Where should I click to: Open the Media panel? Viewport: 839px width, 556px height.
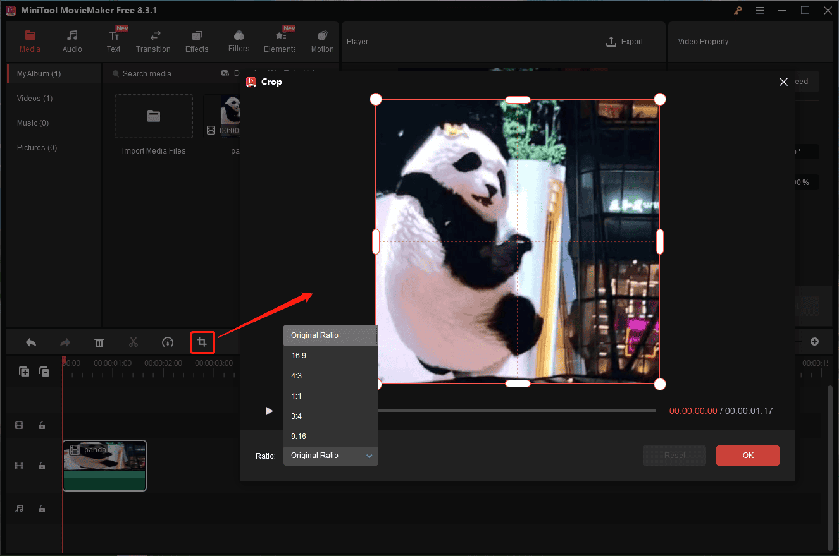pyautogui.click(x=30, y=40)
